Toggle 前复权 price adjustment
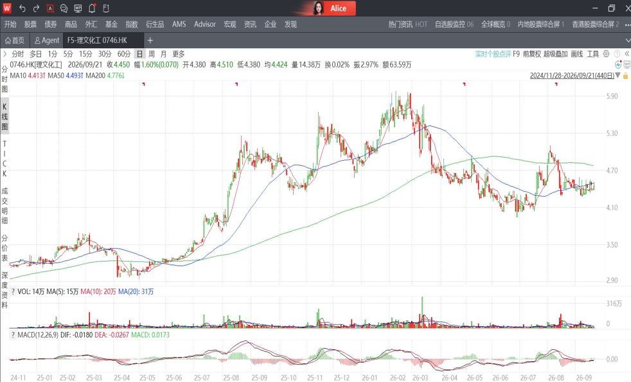Screen dimensions: 631x382 pos(531,54)
